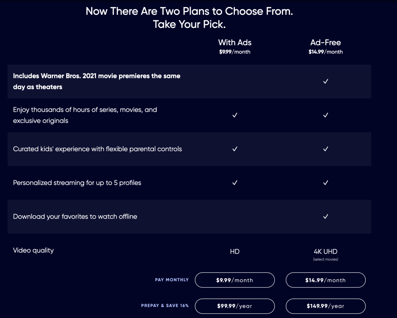Image resolution: width=397 pixels, height=318 pixels.
Task: Select the $99.99/year prepay plan button
Action: 235,306
